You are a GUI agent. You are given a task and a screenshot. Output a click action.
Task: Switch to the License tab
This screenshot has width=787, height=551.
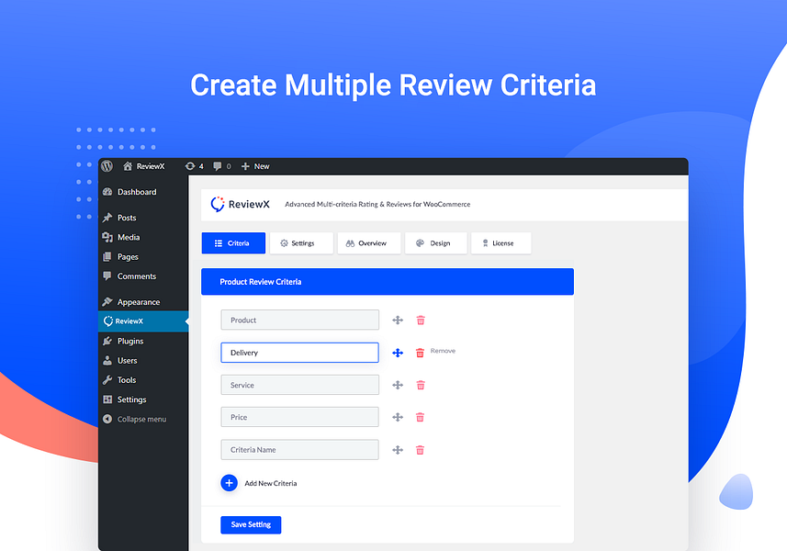(500, 242)
